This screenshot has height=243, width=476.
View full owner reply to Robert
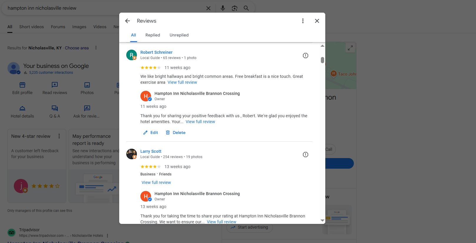(x=200, y=122)
